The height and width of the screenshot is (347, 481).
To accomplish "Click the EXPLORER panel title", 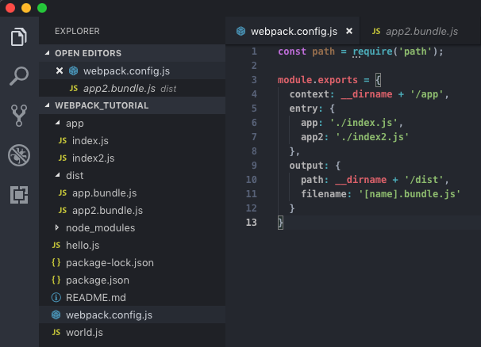I will pos(77,31).
